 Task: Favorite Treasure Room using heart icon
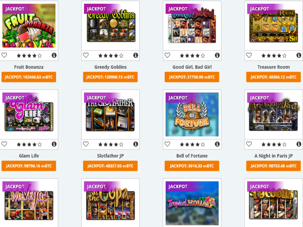pyautogui.click(x=249, y=55)
